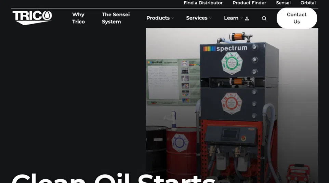Open The Sensei System page
329x183 pixels.
116,18
